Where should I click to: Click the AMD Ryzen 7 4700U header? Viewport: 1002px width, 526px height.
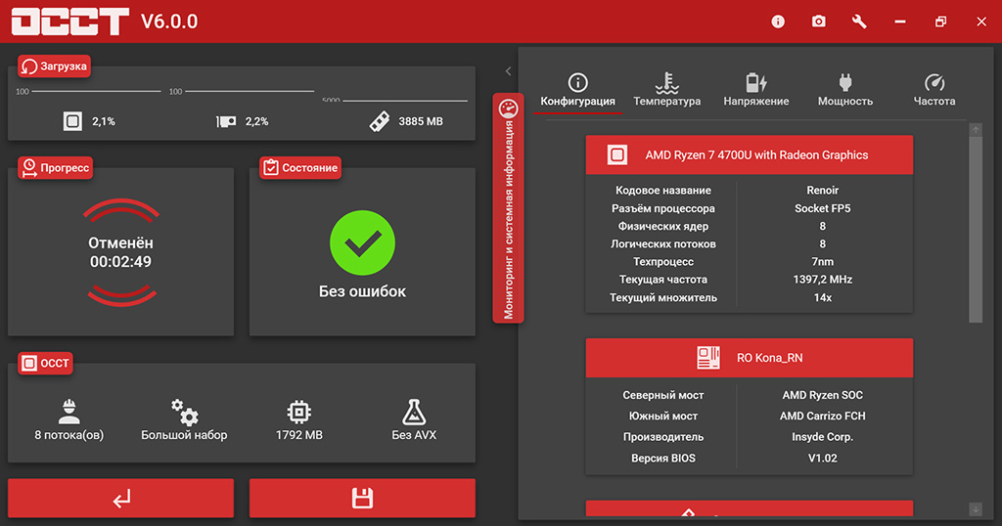(x=750, y=155)
